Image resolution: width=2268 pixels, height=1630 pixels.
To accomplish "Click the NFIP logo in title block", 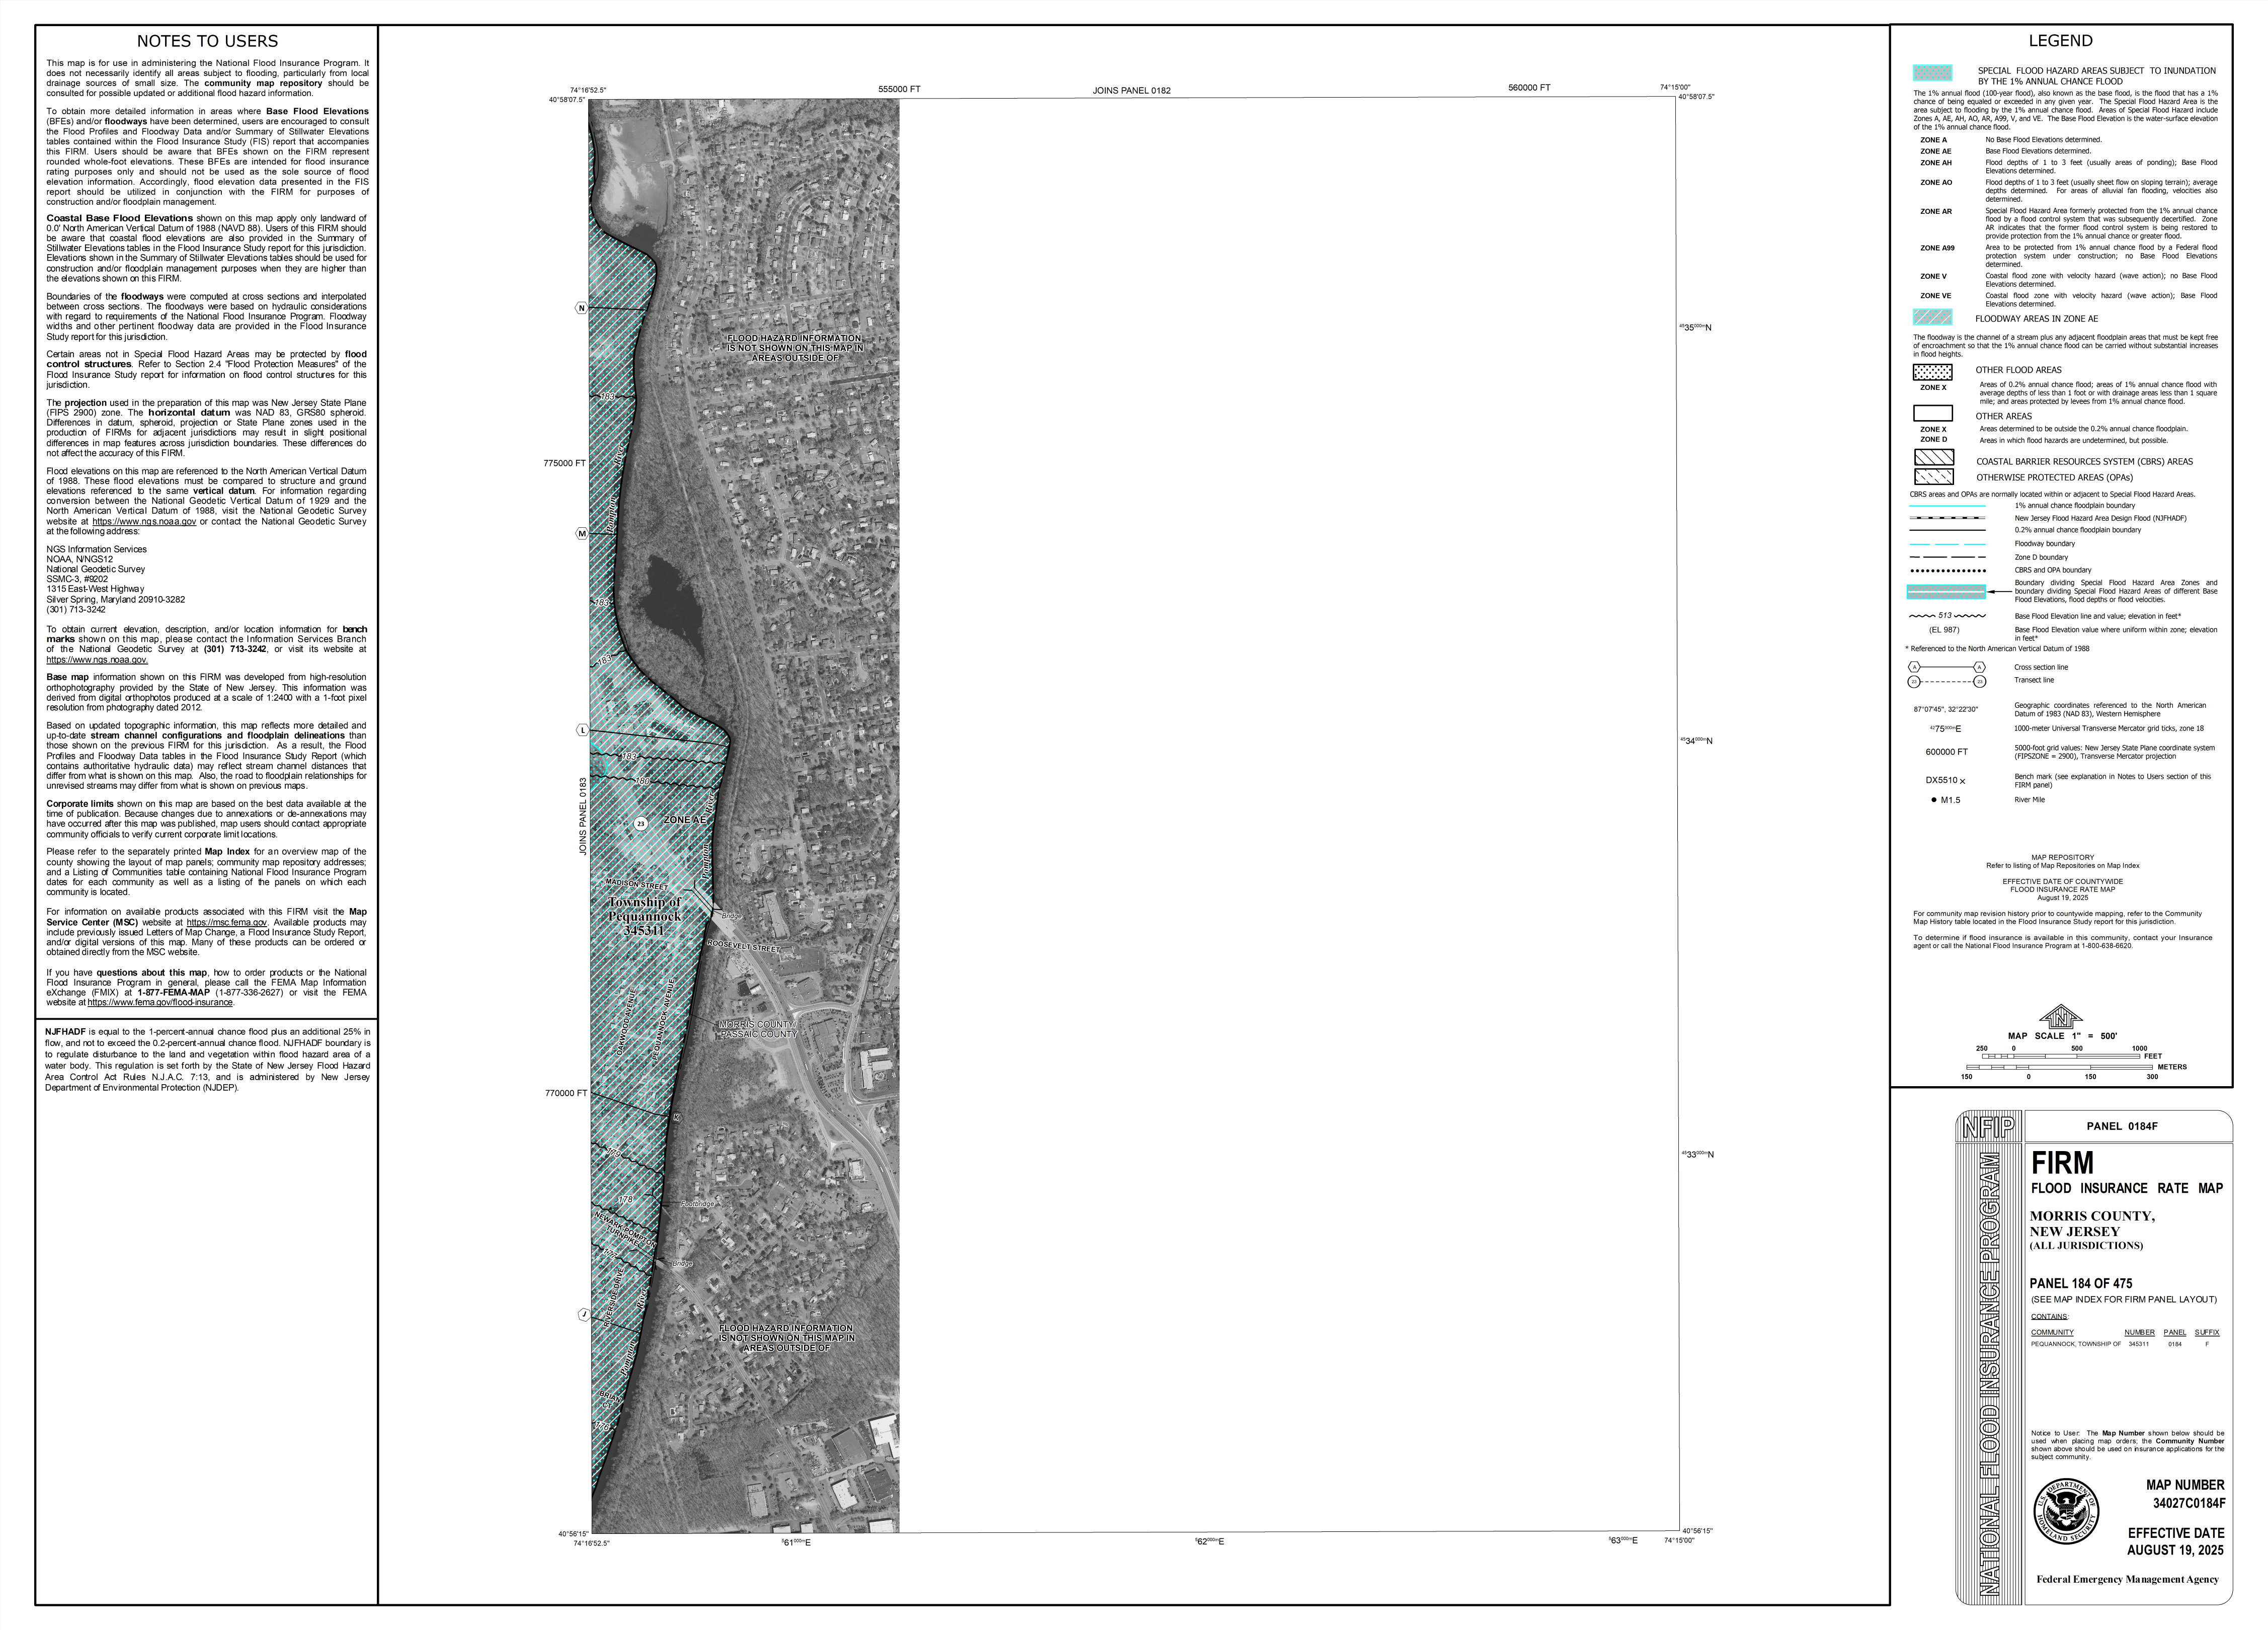I will tap(1989, 1127).
